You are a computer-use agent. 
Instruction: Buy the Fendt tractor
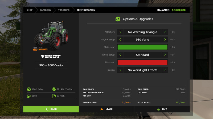coord(162,109)
